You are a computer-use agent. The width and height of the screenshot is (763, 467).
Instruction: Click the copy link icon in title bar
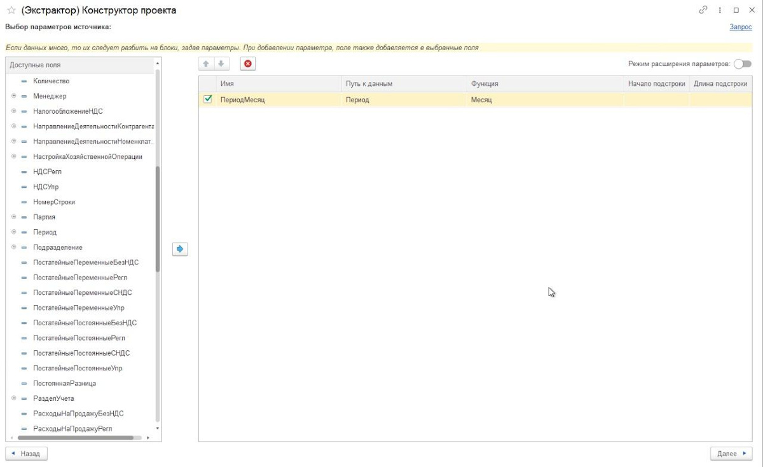point(703,10)
